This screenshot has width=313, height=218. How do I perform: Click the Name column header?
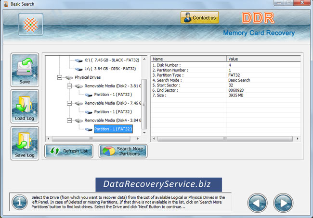189,59
